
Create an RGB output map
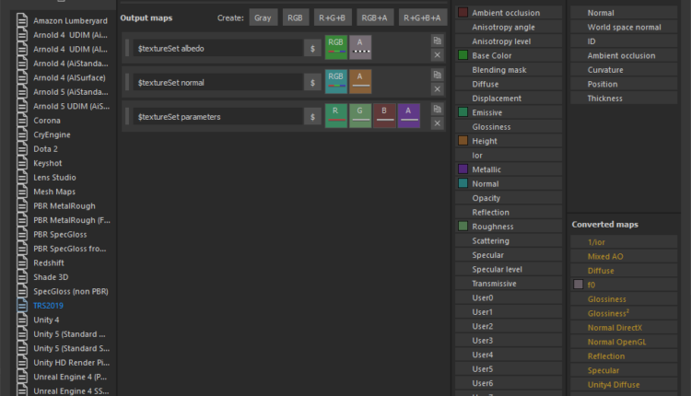click(x=295, y=17)
